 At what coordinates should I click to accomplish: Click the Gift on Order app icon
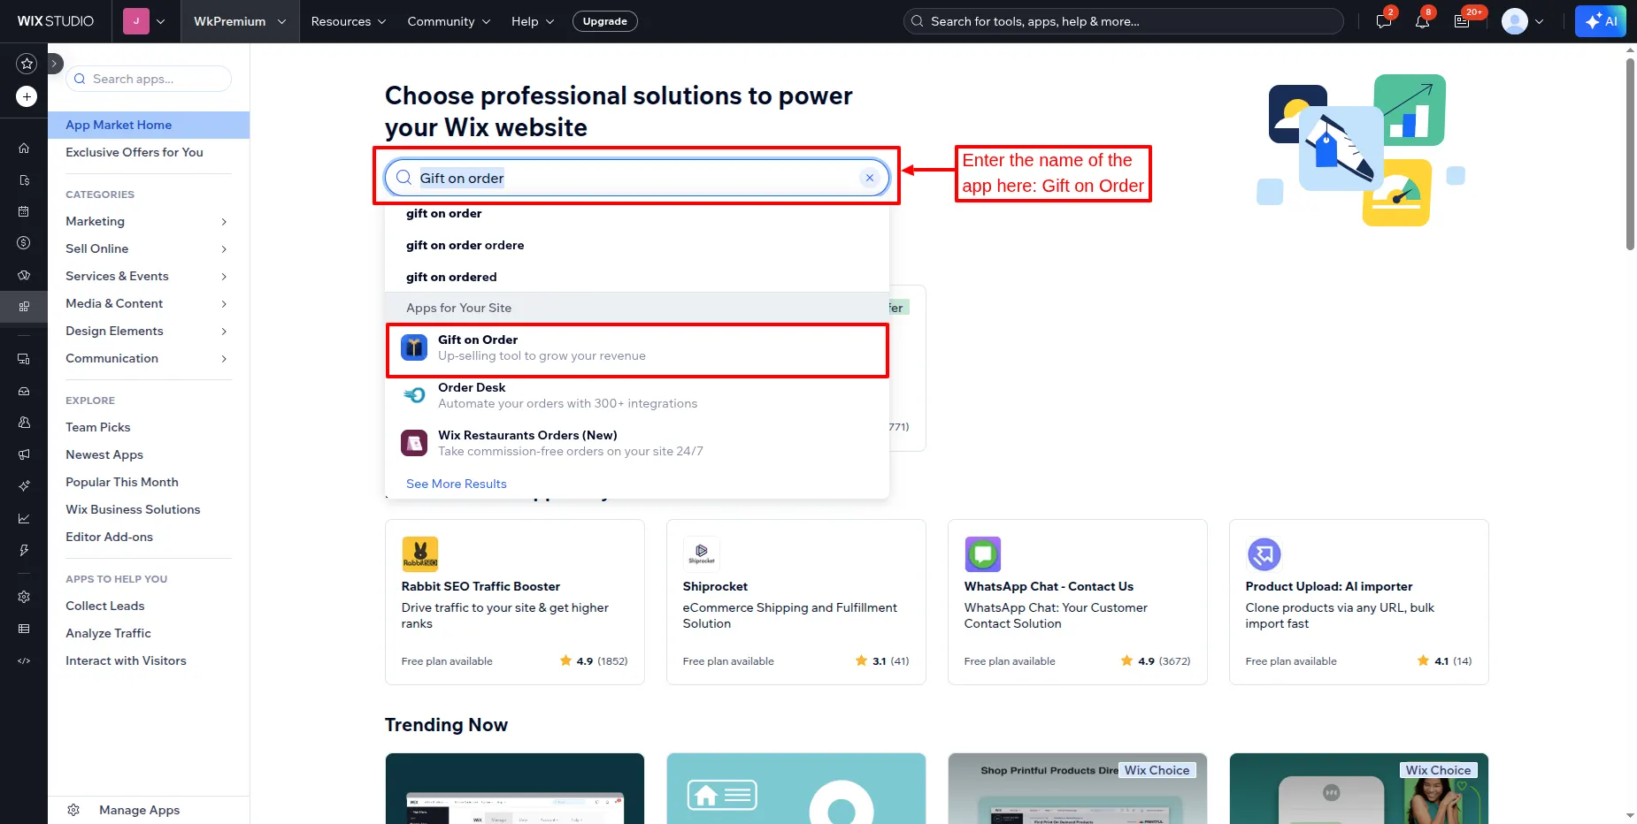tap(414, 347)
